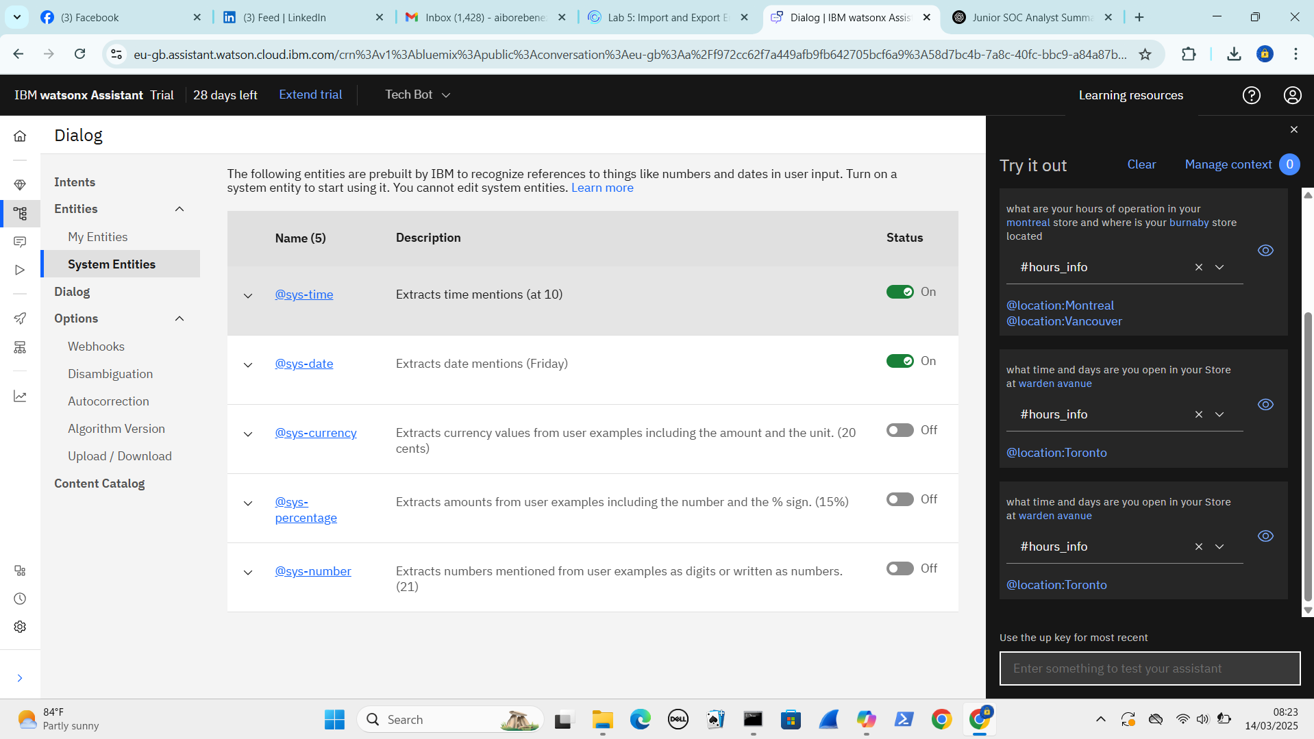Open the Assistant settings gear icon
The width and height of the screenshot is (1314, 739).
pyautogui.click(x=20, y=627)
